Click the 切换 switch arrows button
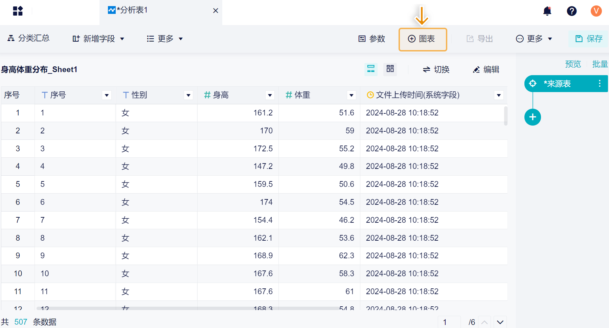The height and width of the screenshot is (328, 609). [x=436, y=69]
